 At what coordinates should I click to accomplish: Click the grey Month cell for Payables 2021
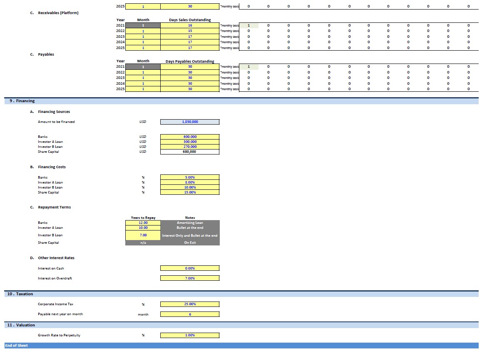click(143, 66)
